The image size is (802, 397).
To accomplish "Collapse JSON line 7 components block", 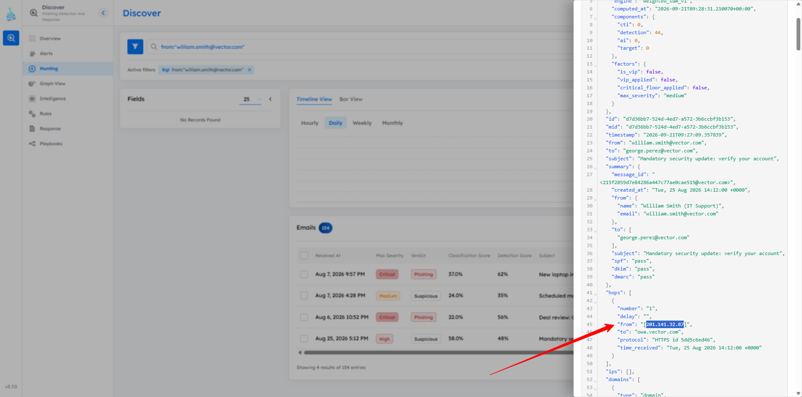I will click(x=596, y=18).
